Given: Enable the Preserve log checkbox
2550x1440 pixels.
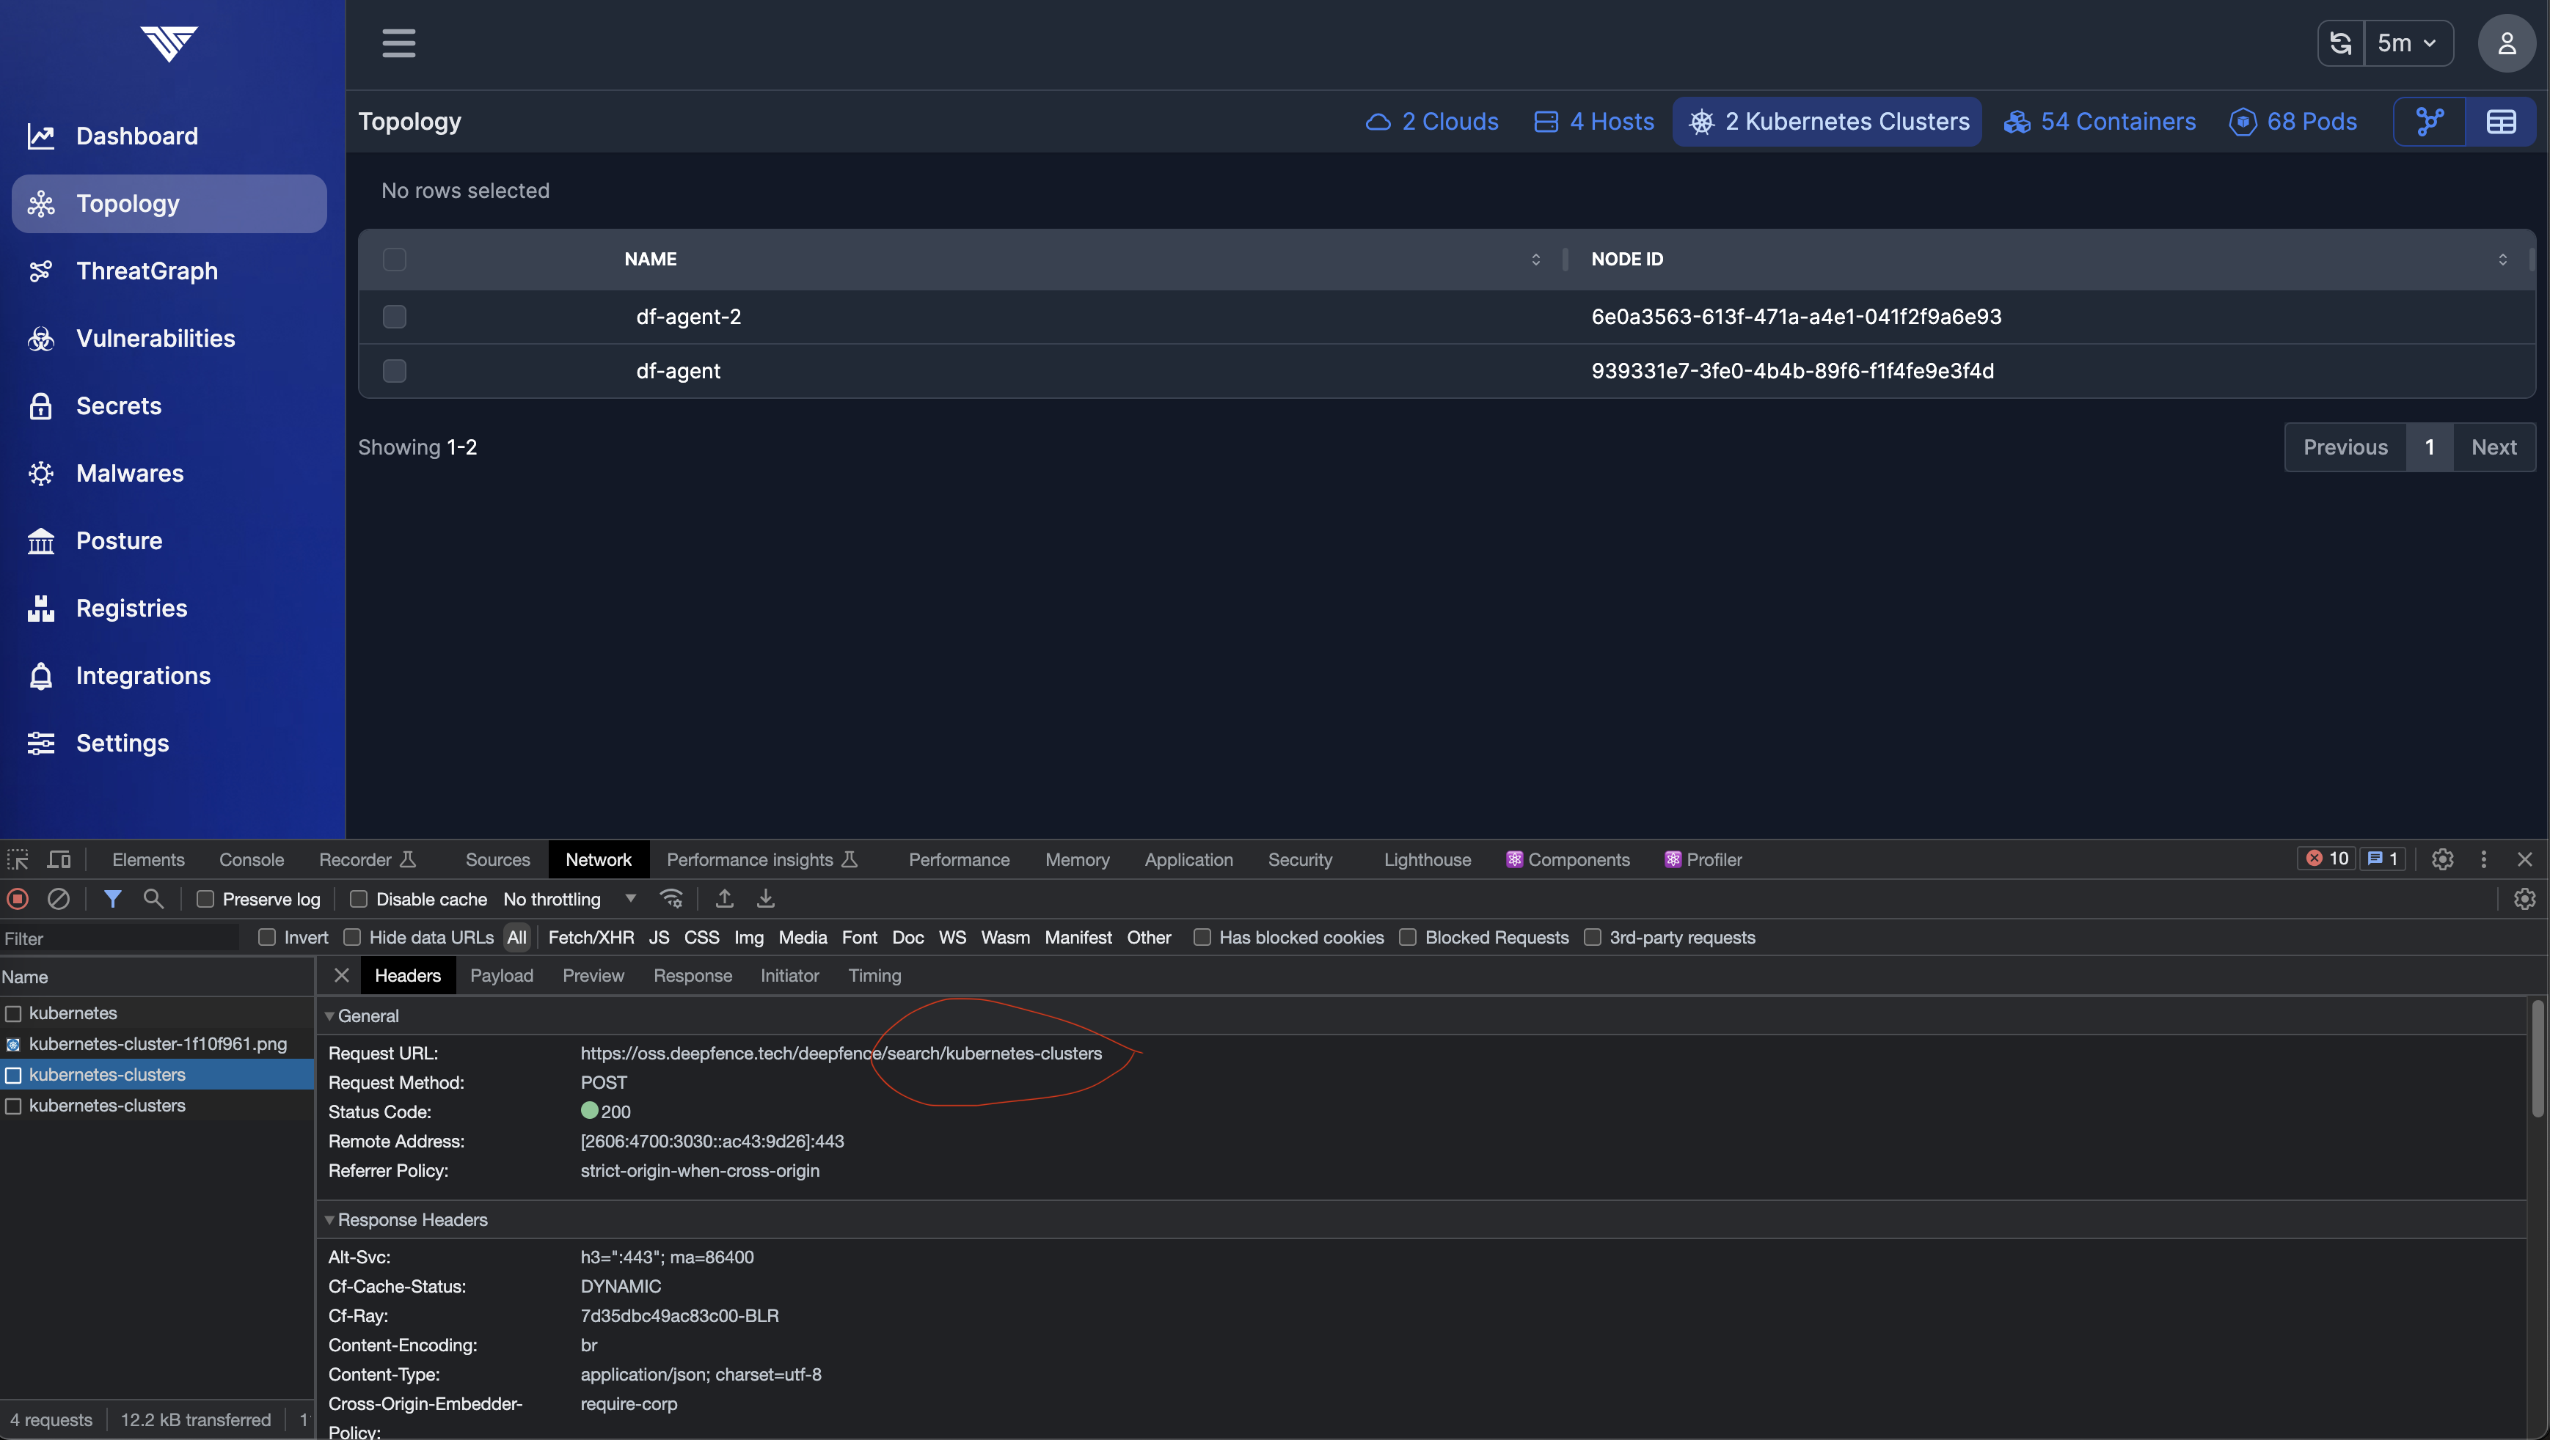Looking at the screenshot, I should pyautogui.click(x=205, y=899).
